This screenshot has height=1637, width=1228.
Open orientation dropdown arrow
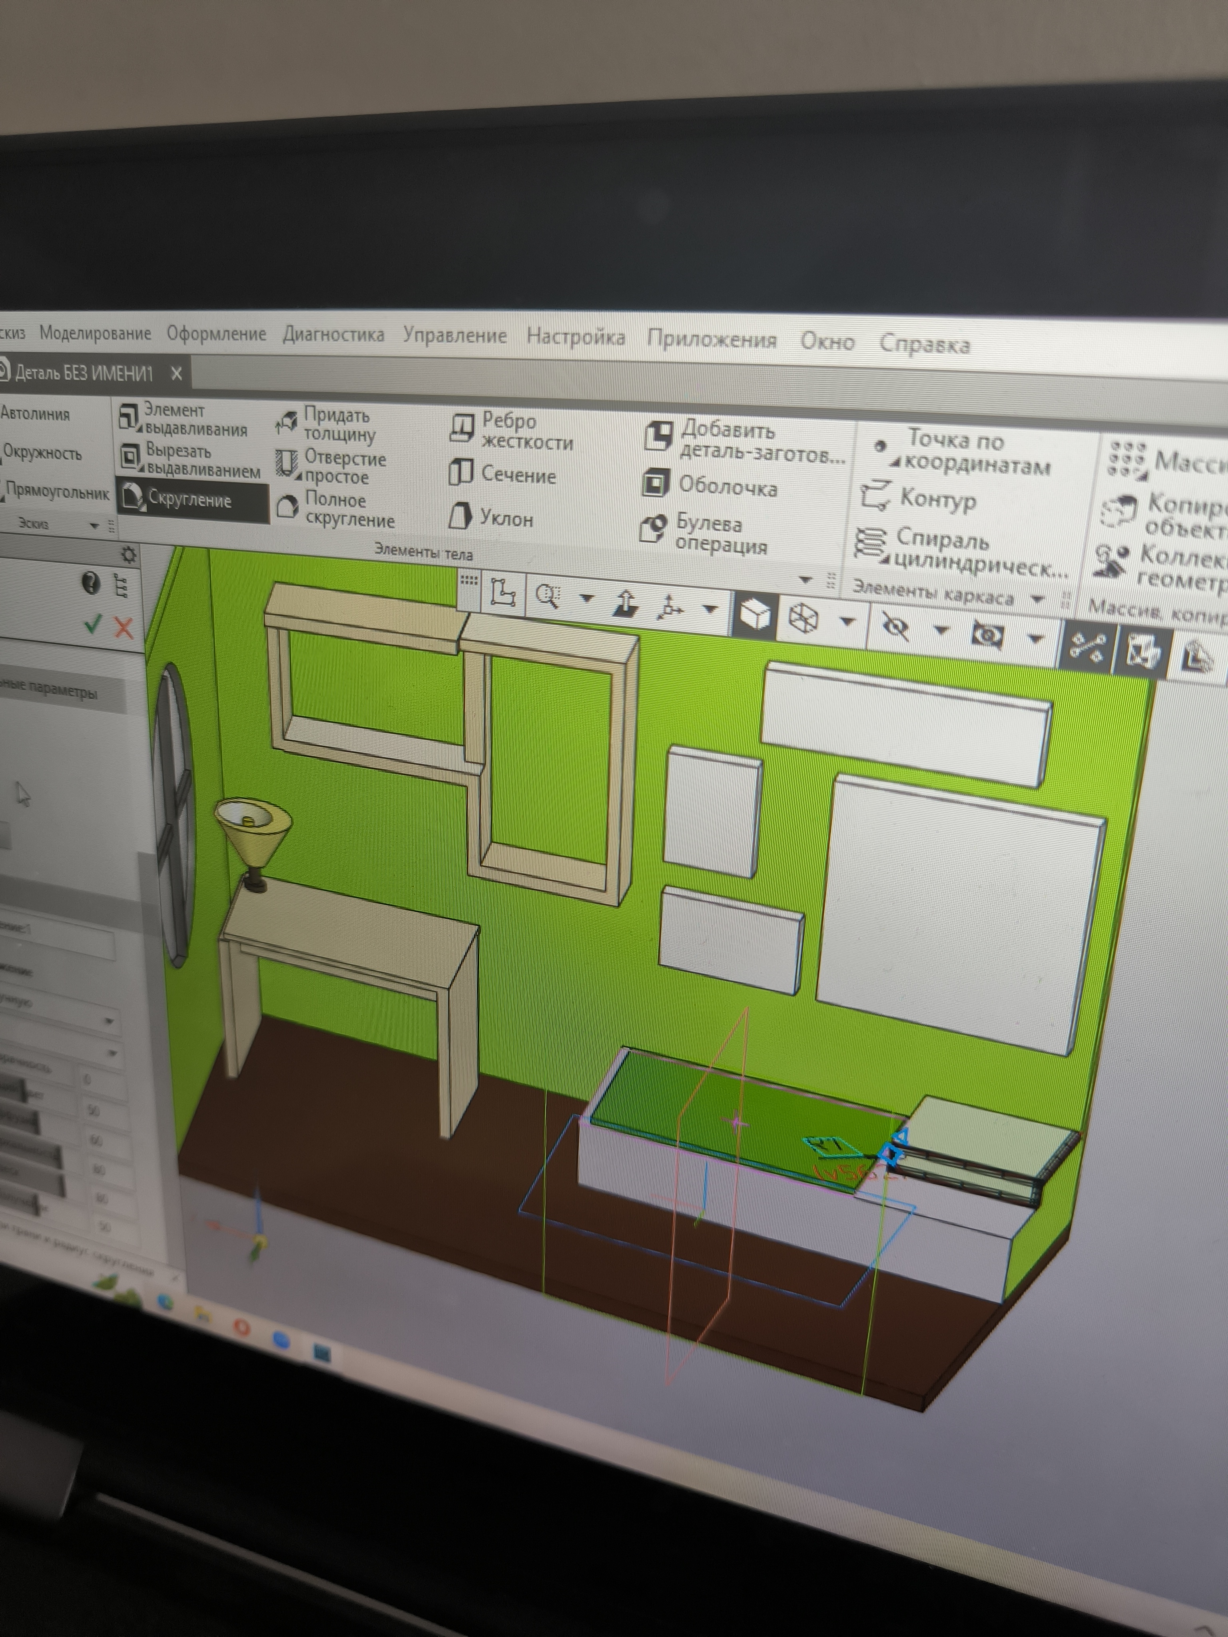(x=711, y=609)
